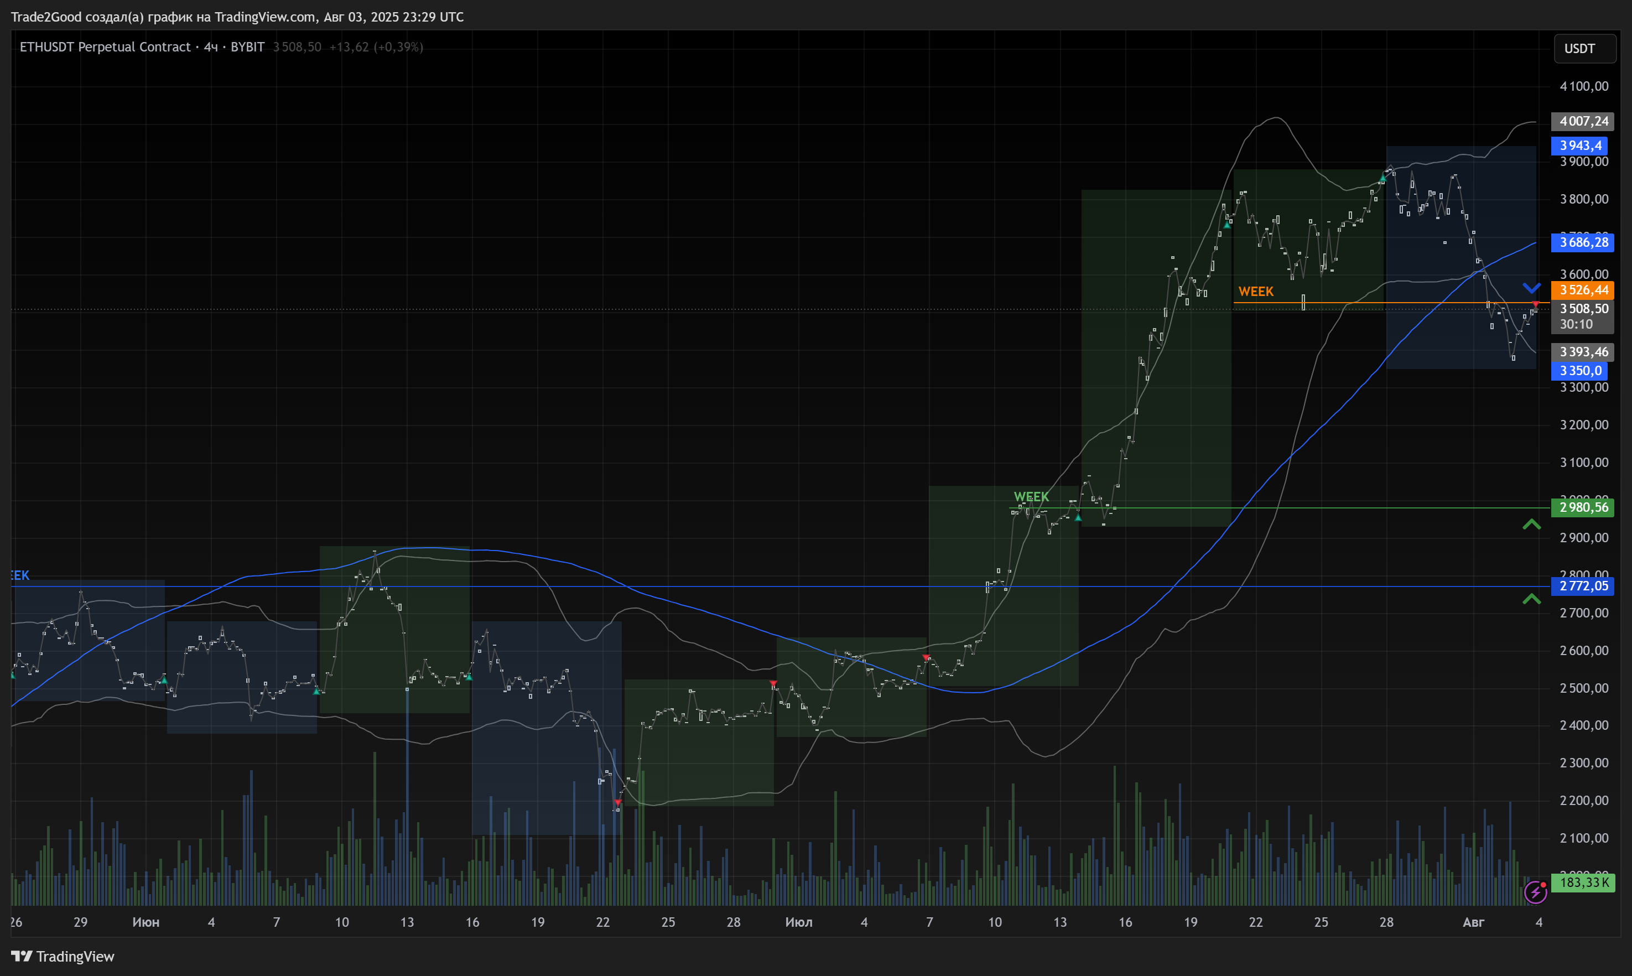This screenshot has height=976, width=1632.
Task: Click the current price 3508,50 countdown label
Action: 1583,316
